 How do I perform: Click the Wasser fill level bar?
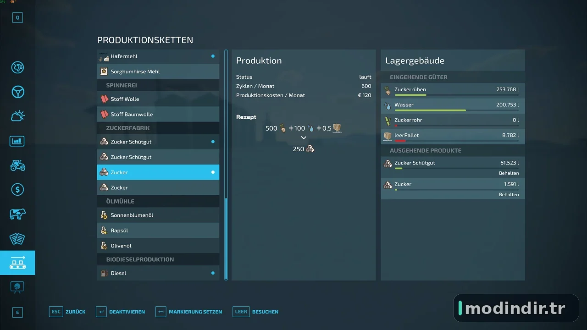tap(457, 110)
